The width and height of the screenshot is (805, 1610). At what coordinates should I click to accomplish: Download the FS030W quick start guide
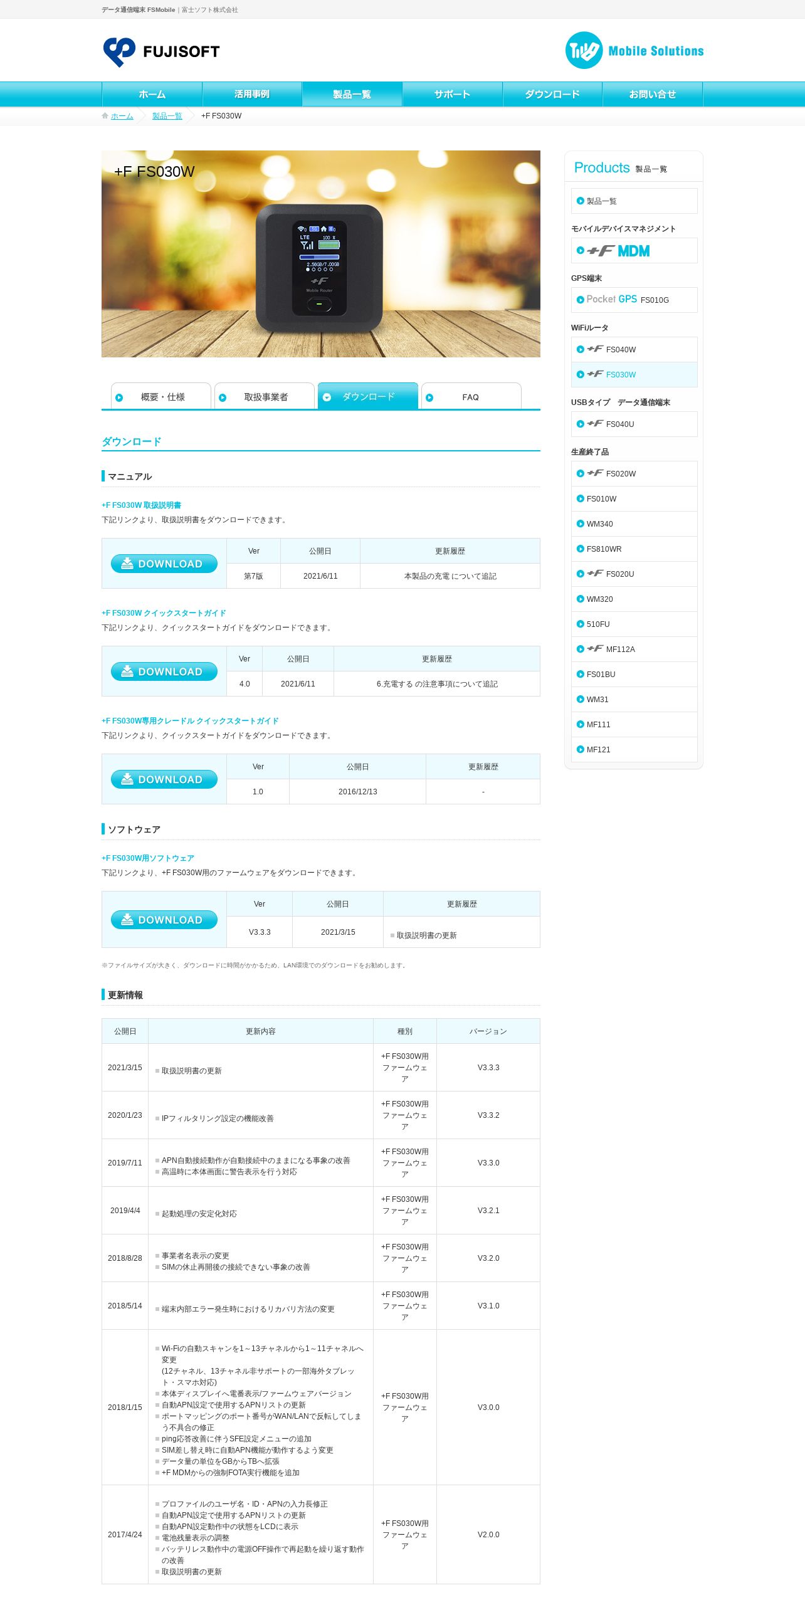point(164,671)
